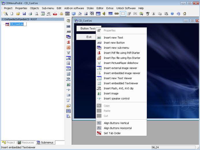
Task: Switch to the Submenus tab
Action: click(x=45, y=143)
